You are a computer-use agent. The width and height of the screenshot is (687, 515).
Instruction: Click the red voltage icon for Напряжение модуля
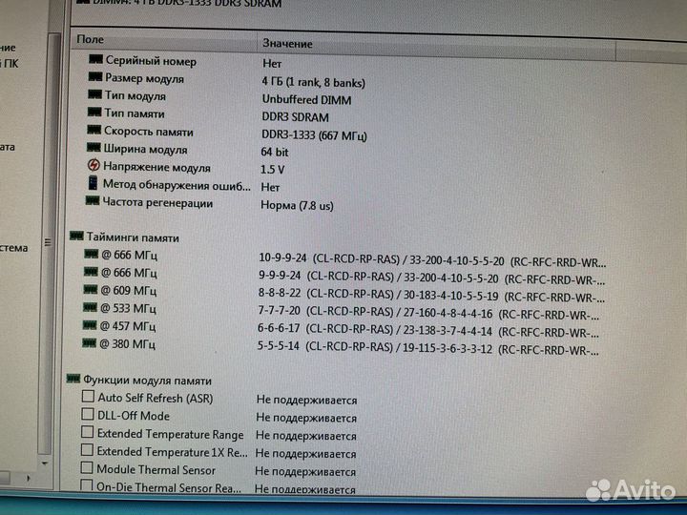point(94,166)
